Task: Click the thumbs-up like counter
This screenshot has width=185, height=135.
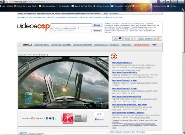Action: [99, 114]
